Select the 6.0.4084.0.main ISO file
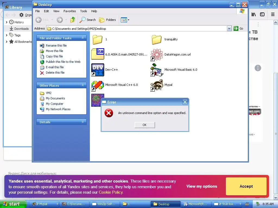 coord(119,54)
